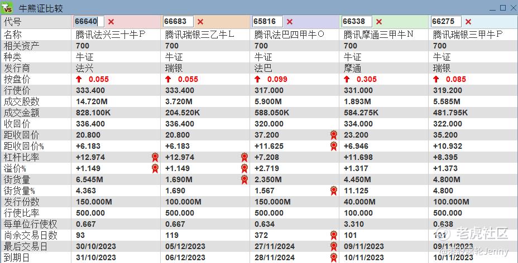Click award ribbon next to 372 days
The height and width of the screenshot is (263, 518).
(x=334, y=235)
